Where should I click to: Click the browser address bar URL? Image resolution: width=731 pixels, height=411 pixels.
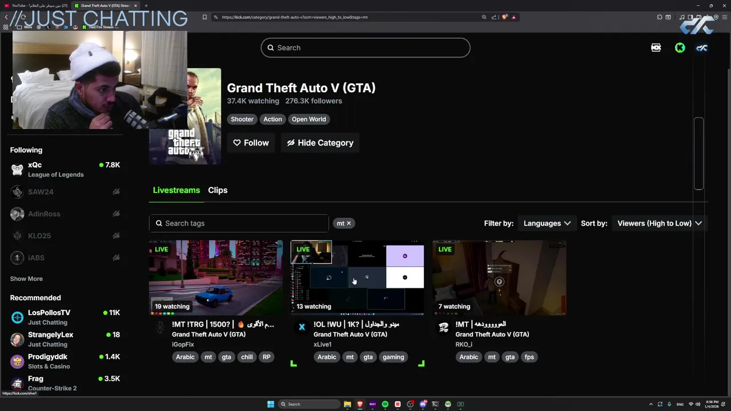point(295,17)
